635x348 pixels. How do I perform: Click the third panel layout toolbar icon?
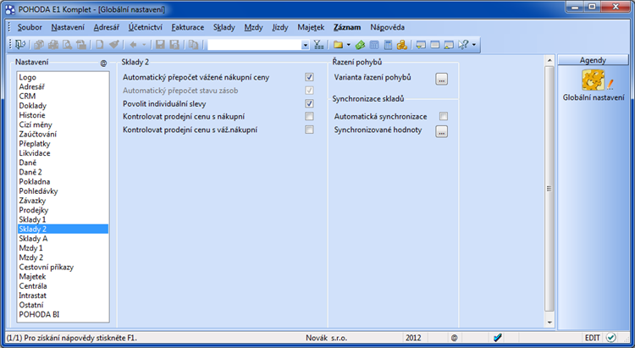pyautogui.click(x=449, y=45)
